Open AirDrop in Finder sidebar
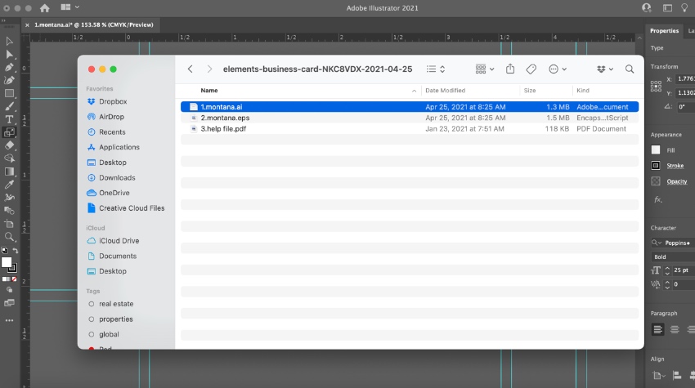The height and width of the screenshot is (388, 695). point(111,117)
